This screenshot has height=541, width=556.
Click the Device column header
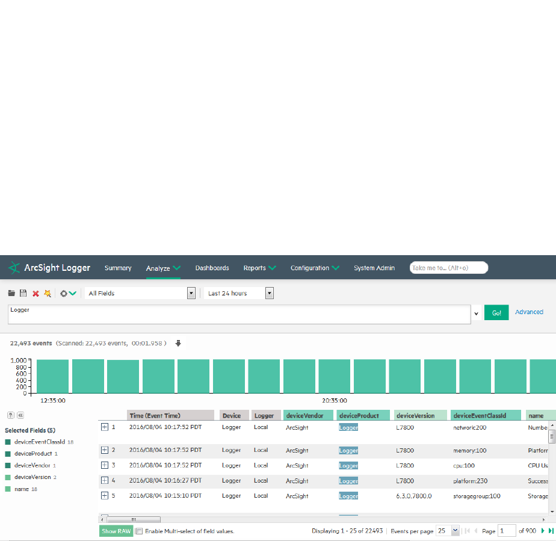point(235,415)
